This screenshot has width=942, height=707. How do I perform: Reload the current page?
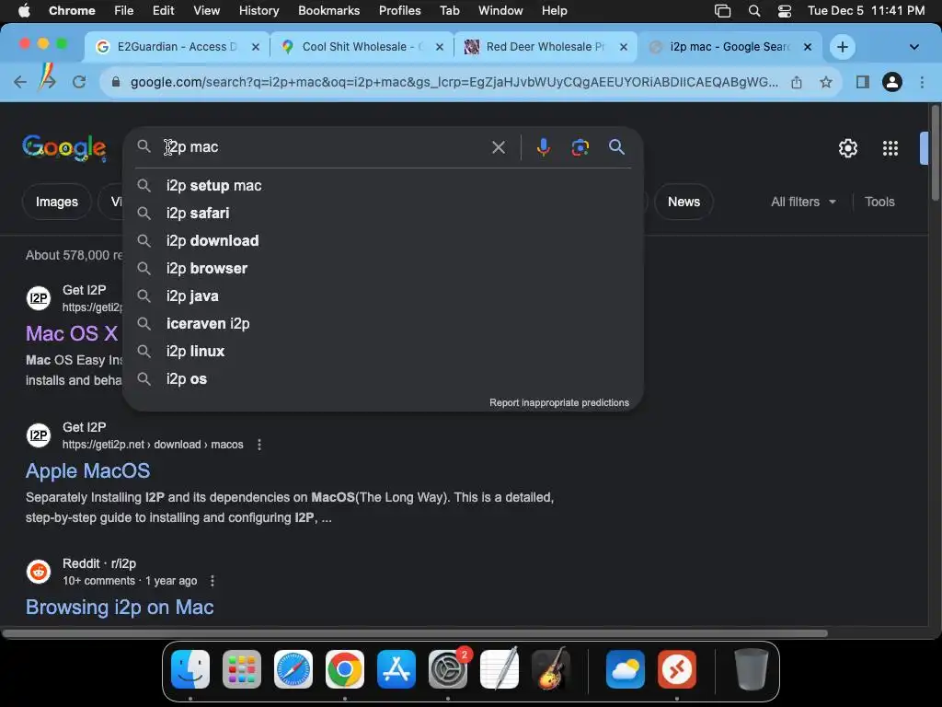(x=79, y=82)
